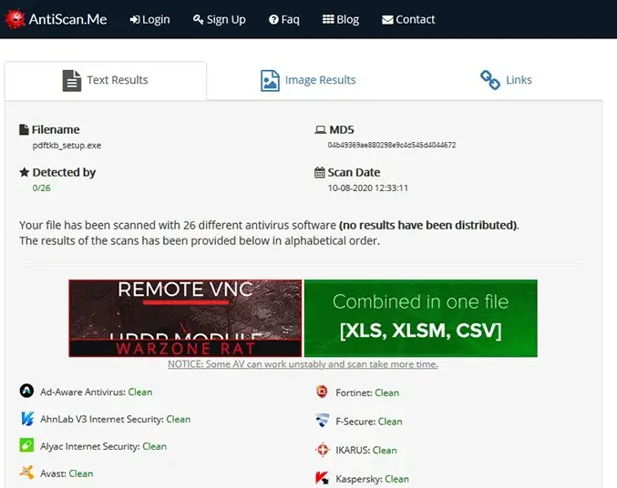Click the Avast Clean result text

point(81,473)
